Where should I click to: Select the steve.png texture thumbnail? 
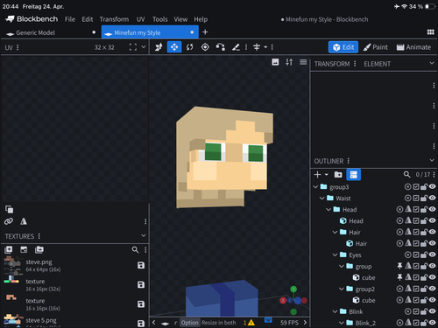click(x=12, y=265)
